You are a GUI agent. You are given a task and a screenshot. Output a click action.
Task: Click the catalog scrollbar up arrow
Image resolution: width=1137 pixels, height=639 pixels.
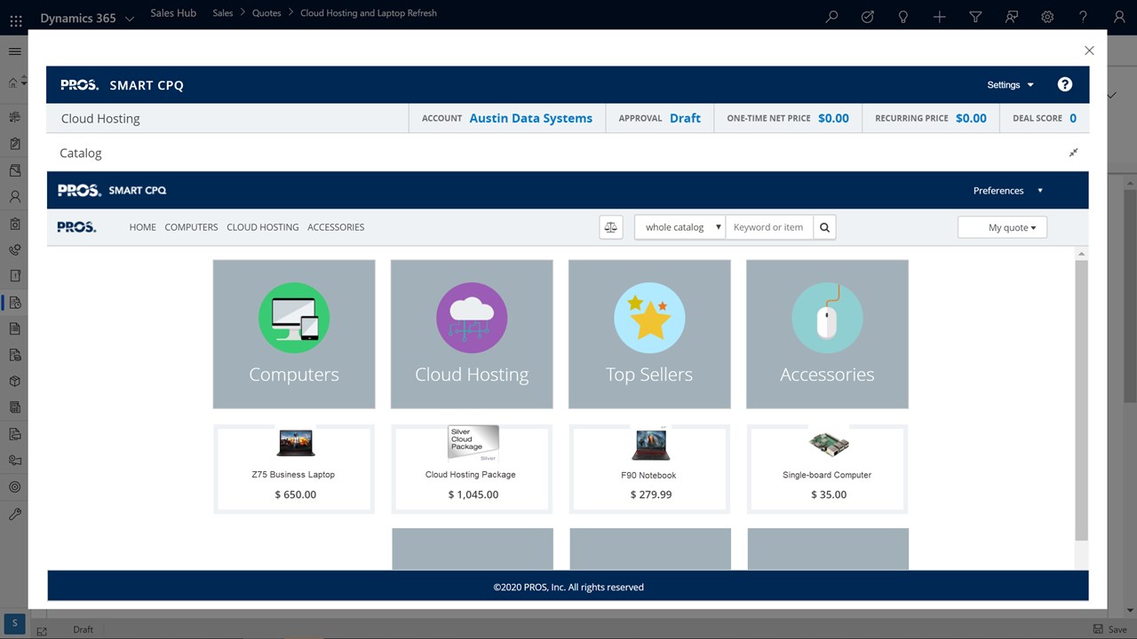1081,254
